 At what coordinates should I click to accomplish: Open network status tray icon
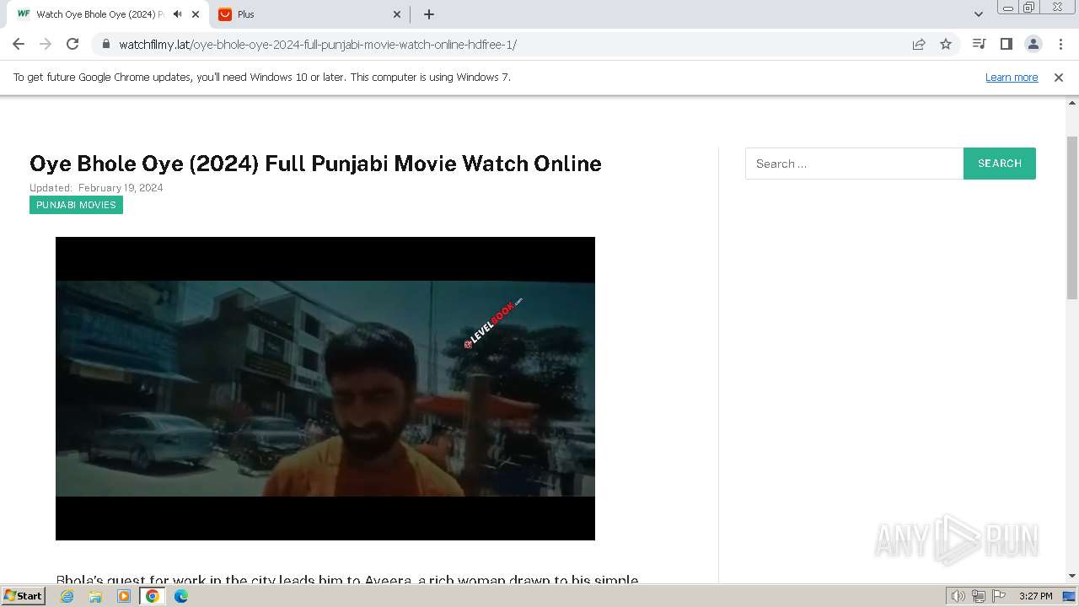[979, 596]
